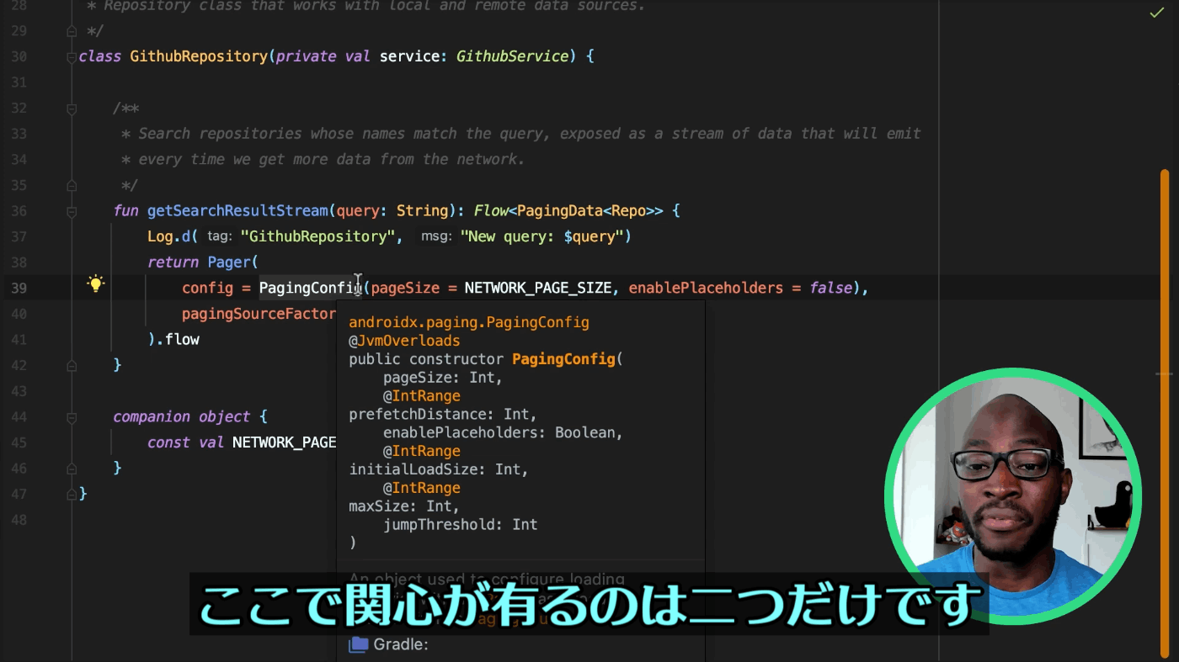Screen dimensions: 1179x662
Task: Click the lightbulb intention icon on line 39
Action: point(96,283)
